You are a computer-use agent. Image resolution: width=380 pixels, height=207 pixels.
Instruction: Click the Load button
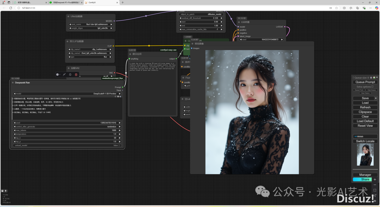(x=365, y=103)
